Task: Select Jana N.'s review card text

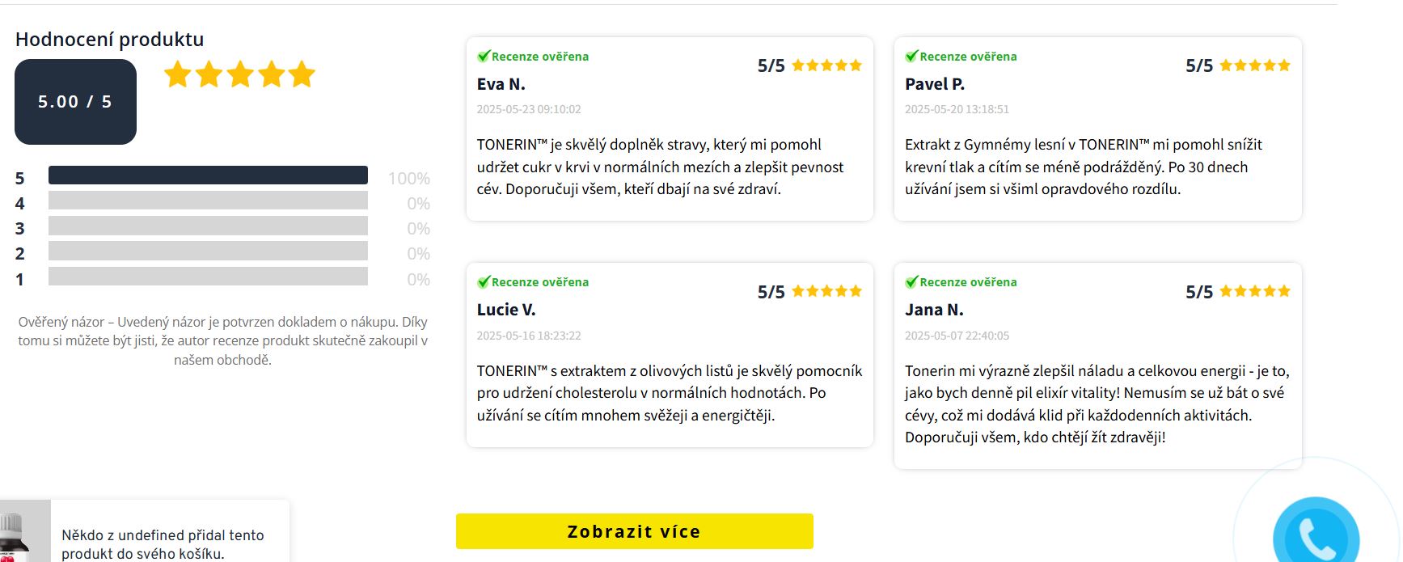Action: point(1096,404)
